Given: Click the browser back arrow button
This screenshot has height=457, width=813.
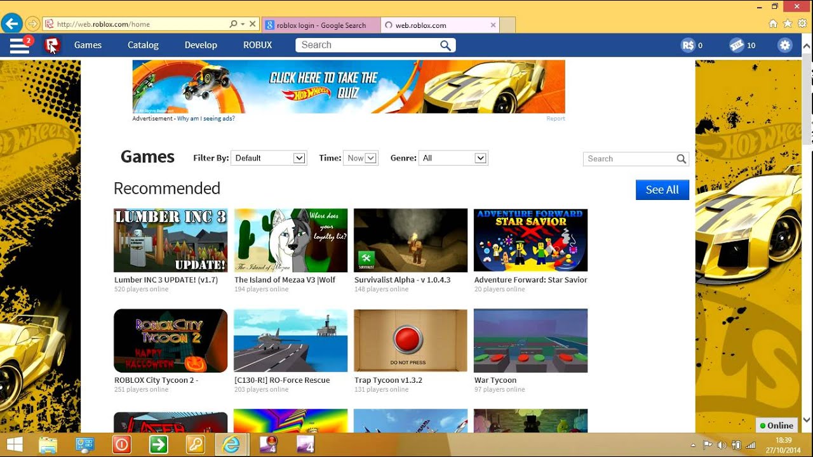Looking at the screenshot, I should pyautogui.click(x=11, y=24).
